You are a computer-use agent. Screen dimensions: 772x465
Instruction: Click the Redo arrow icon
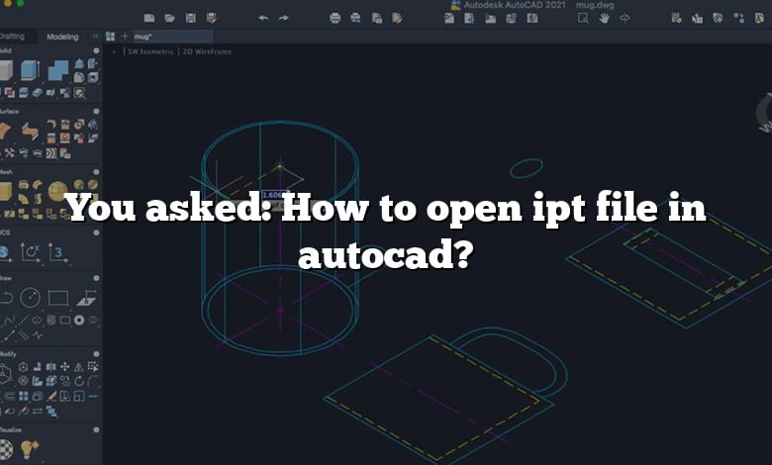(284, 18)
